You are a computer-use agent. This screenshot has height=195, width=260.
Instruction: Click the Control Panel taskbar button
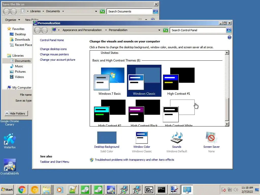[x=187, y=189]
